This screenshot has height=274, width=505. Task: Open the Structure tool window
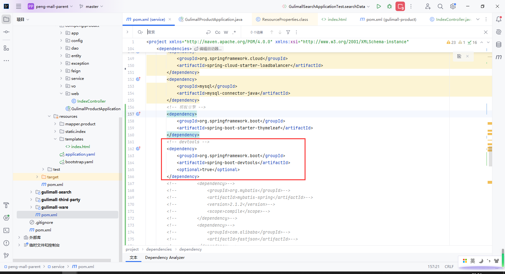(x=6, y=48)
